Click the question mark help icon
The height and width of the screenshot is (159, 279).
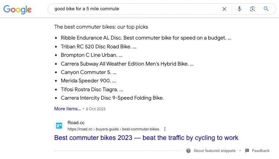tap(188, 151)
